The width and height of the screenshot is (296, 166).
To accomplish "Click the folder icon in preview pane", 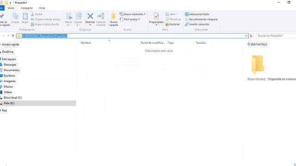I will point(258,65).
